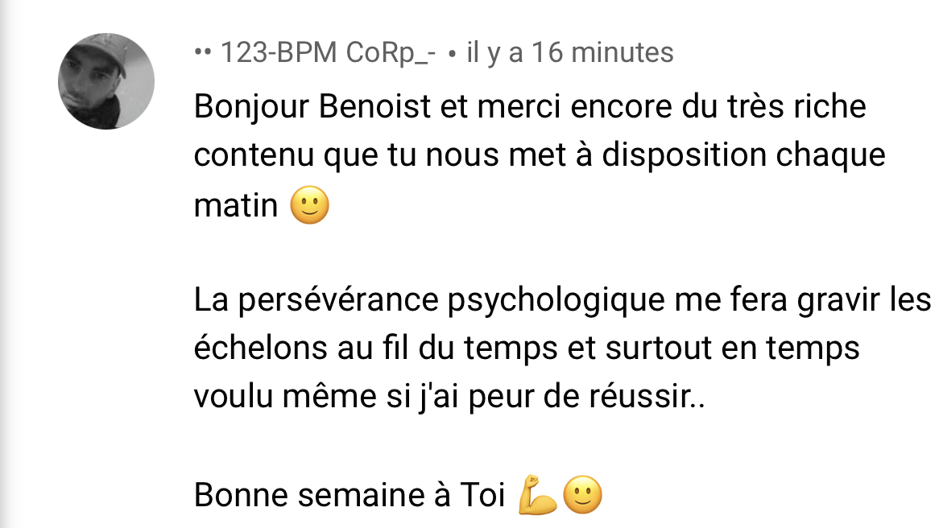Screen dimensions: 939x528
Task: Click the "La persévérance psychologique" line
Action: (x=562, y=301)
